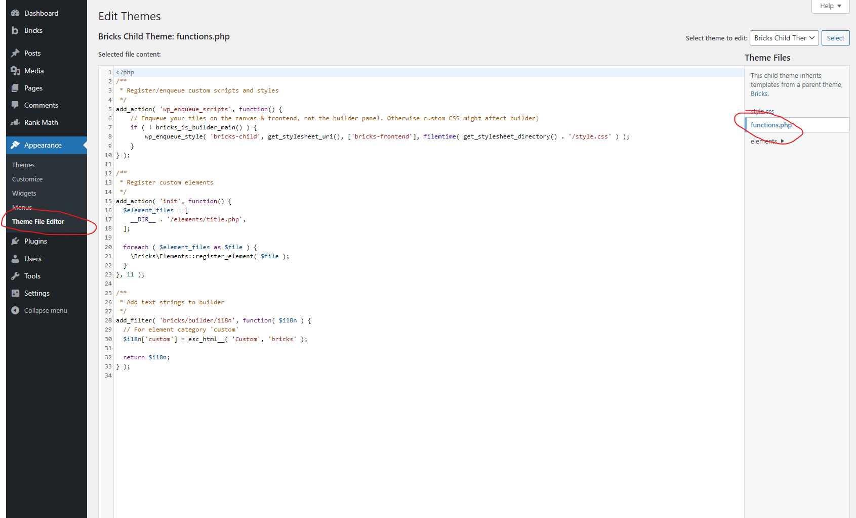The image size is (856, 518).
Task: Click the 'return $i18n;' line
Action: pyautogui.click(x=146, y=357)
